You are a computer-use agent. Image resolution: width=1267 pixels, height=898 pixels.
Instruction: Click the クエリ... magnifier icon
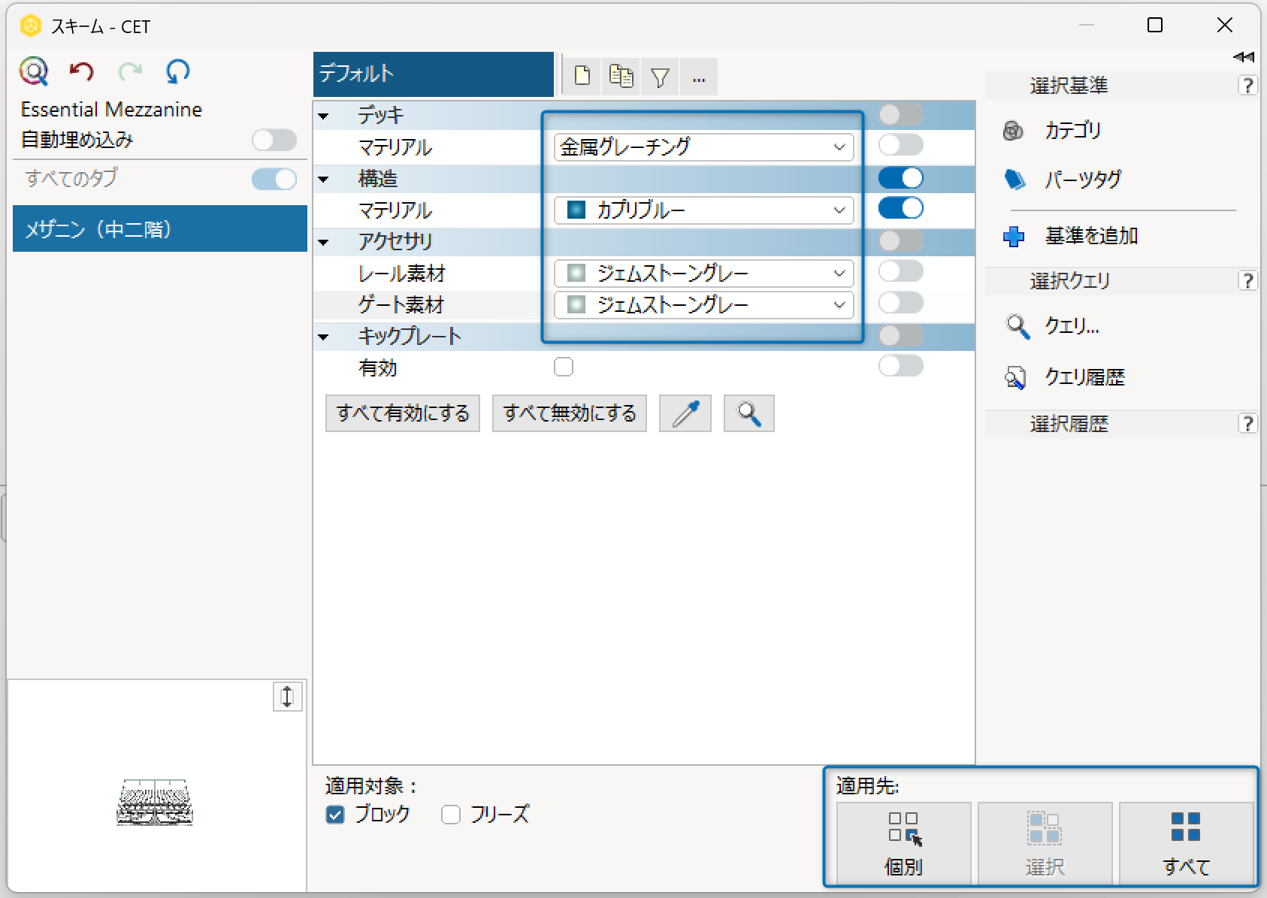coord(1018,327)
